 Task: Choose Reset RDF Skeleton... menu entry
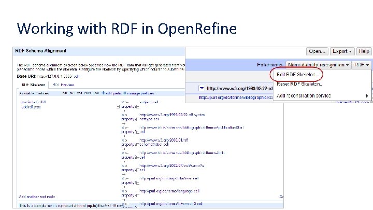(x=299, y=84)
